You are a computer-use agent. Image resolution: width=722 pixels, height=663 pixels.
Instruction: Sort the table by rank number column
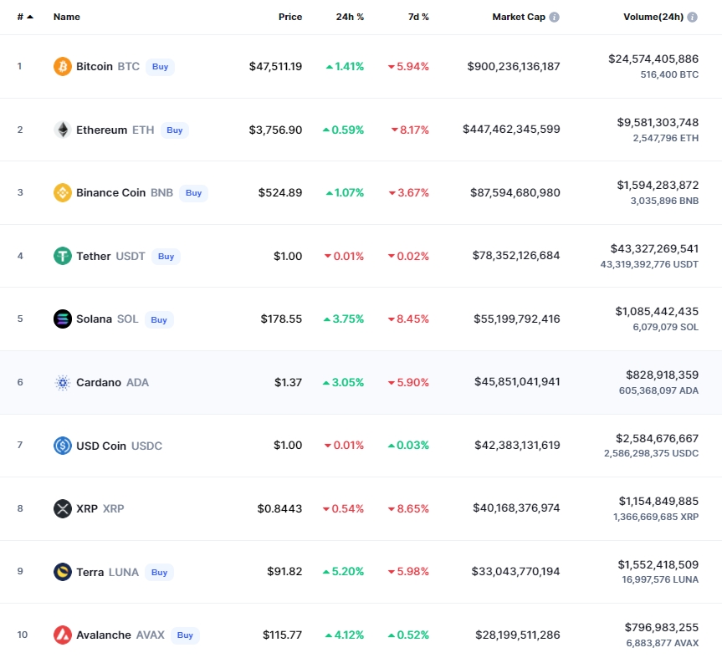[24, 17]
